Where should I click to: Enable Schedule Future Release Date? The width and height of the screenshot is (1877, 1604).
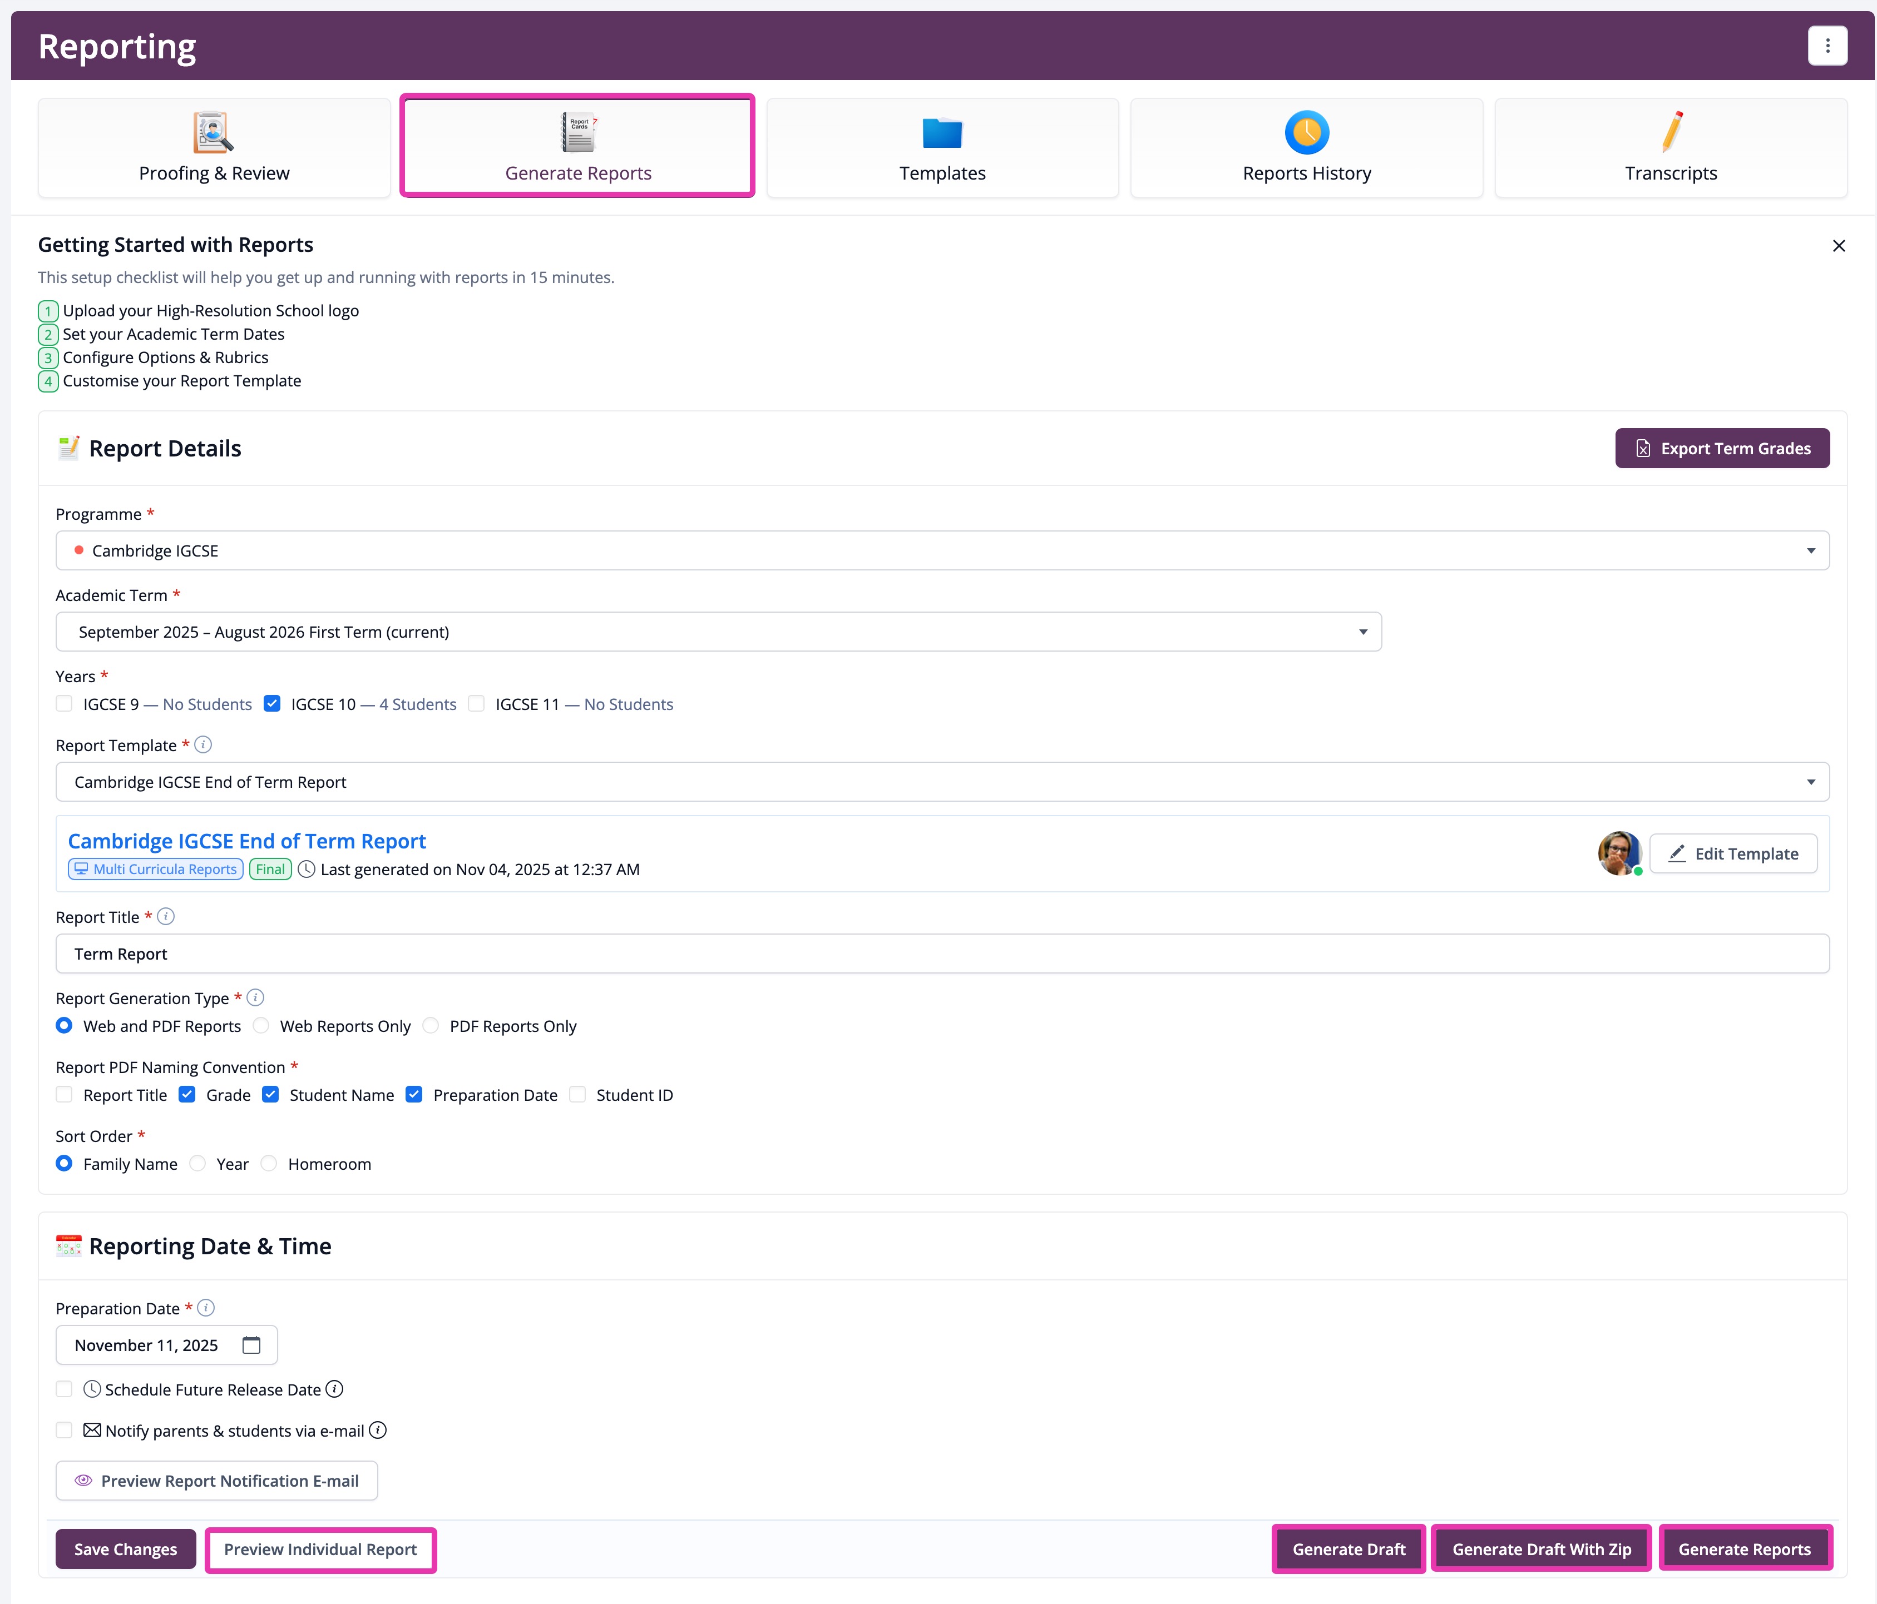click(x=65, y=1389)
